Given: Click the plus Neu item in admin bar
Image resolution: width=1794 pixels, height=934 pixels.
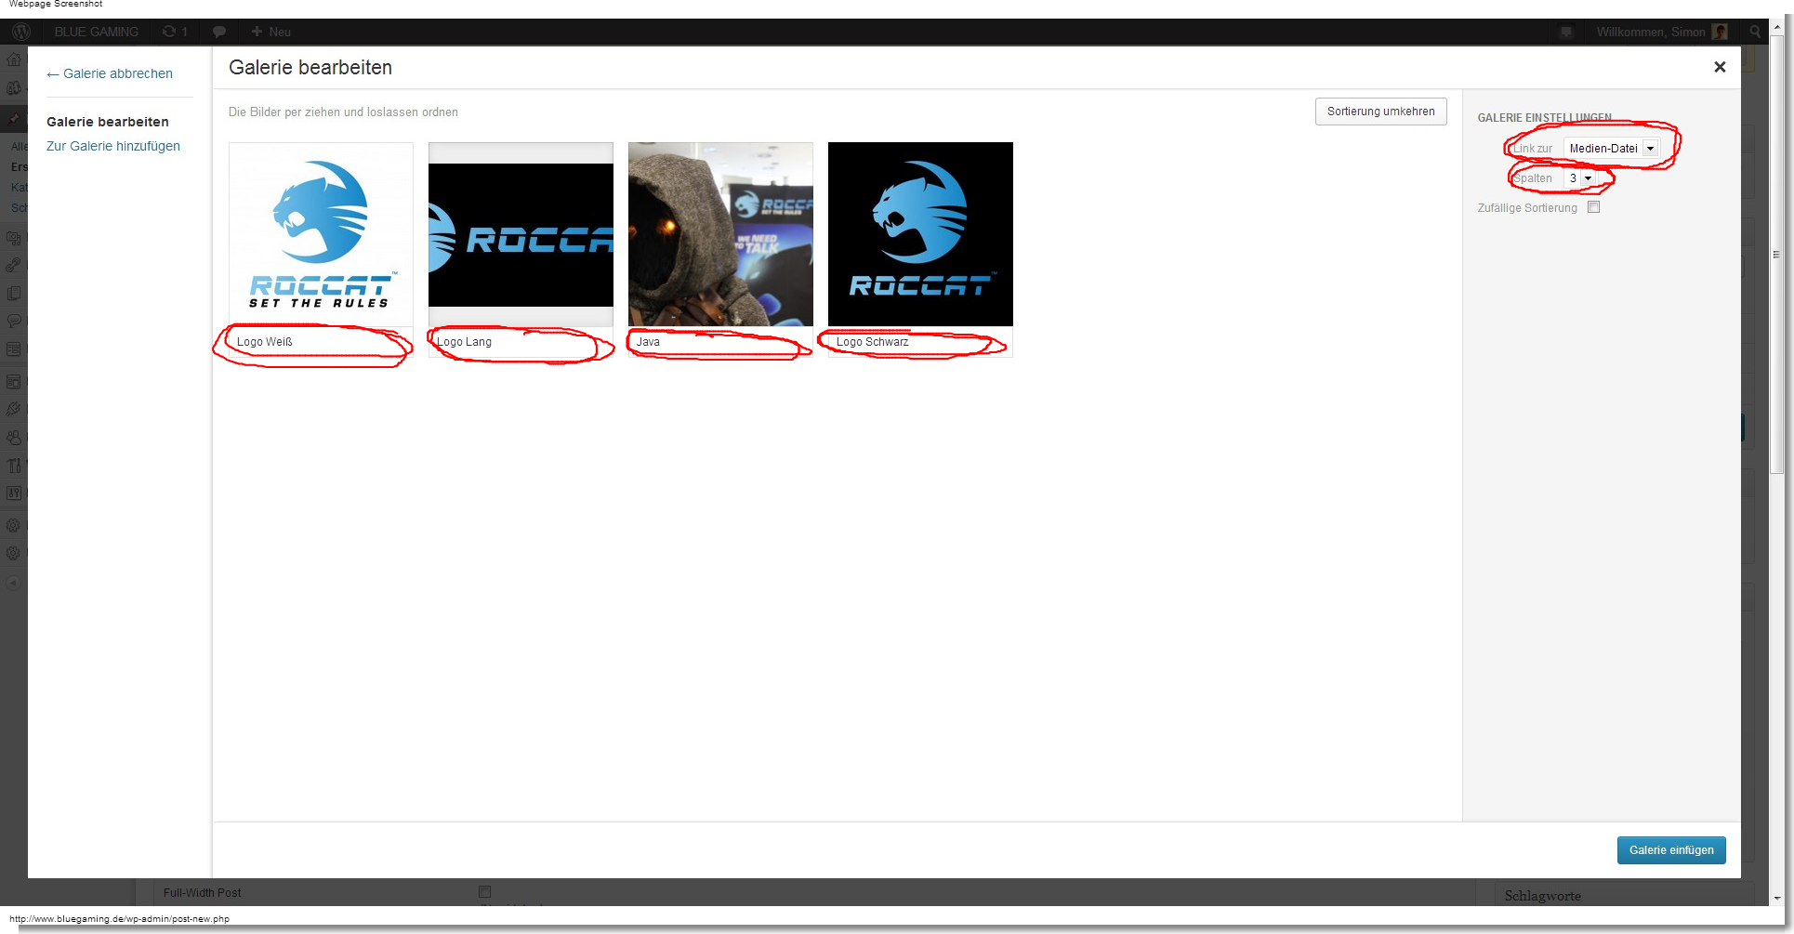Looking at the screenshot, I should click(x=270, y=32).
